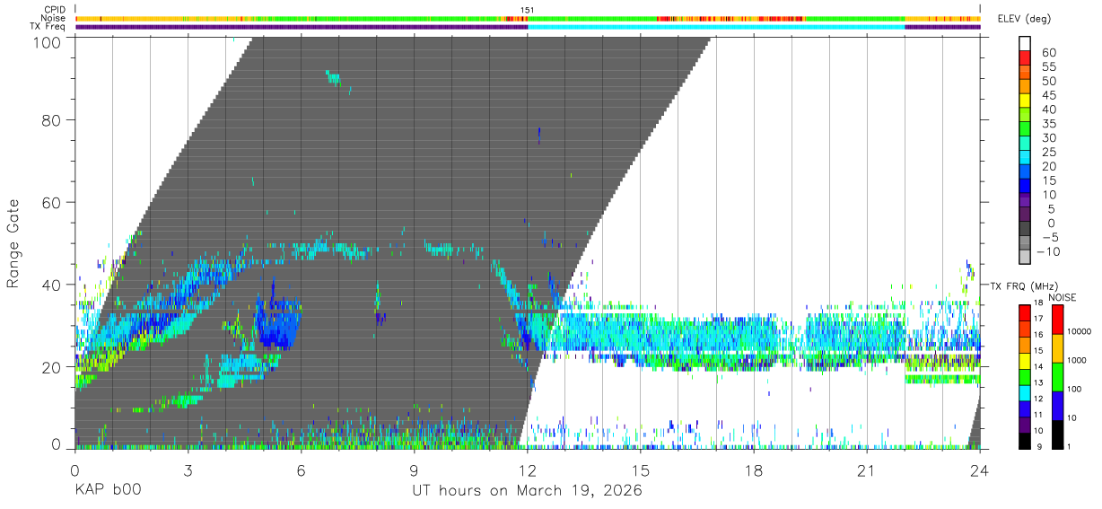1102x509 pixels.
Task: Click the ELEV legend value 60
Action: (x=1048, y=52)
